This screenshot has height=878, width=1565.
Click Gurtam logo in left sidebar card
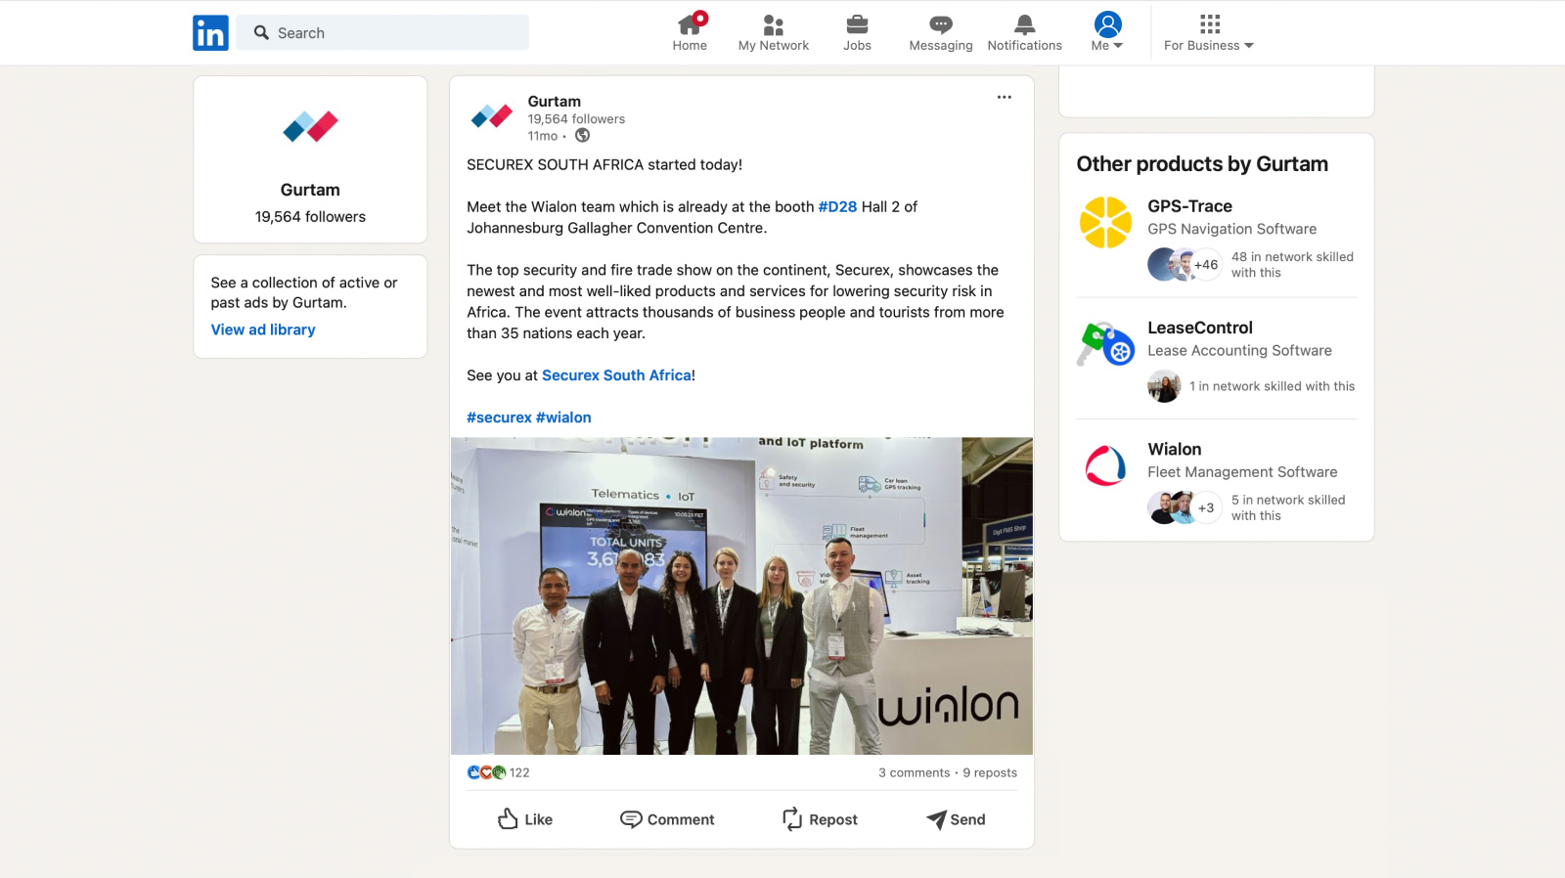(x=310, y=127)
